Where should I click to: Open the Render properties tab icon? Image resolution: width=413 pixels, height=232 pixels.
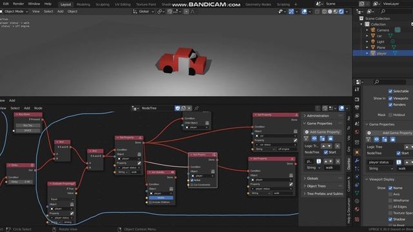pyautogui.click(x=357, y=99)
